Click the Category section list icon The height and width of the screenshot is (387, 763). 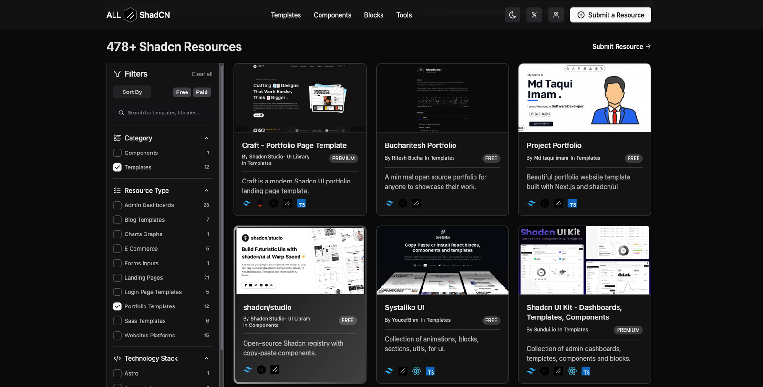point(117,138)
